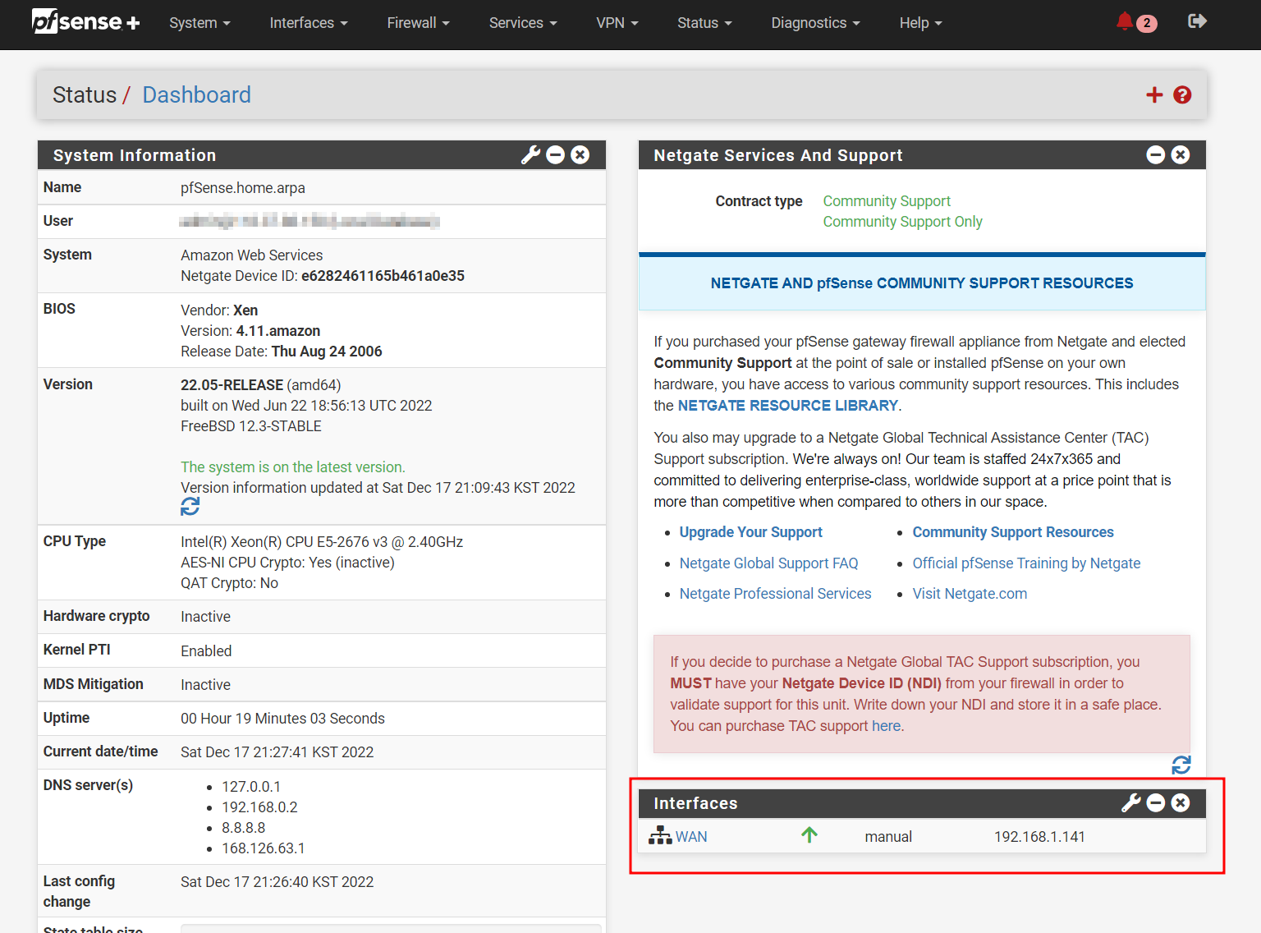The height and width of the screenshot is (933, 1261).
Task: Click DNS server entry 168.126.63.1
Action: pos(263,848)
